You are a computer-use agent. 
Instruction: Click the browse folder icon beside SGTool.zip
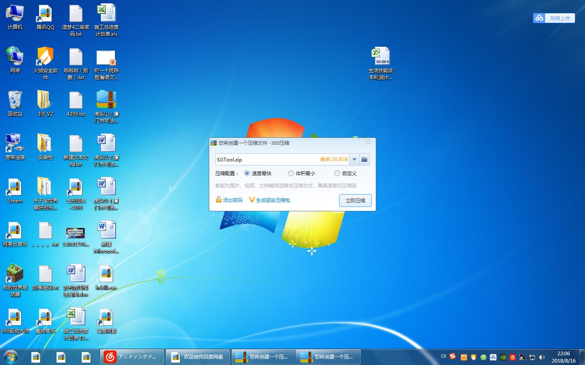tap(364, 159)
